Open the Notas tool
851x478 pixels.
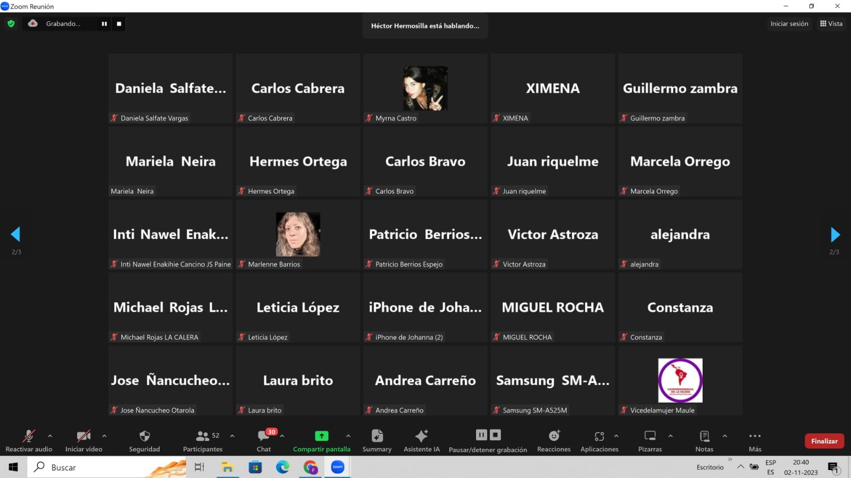coord(704,441)
